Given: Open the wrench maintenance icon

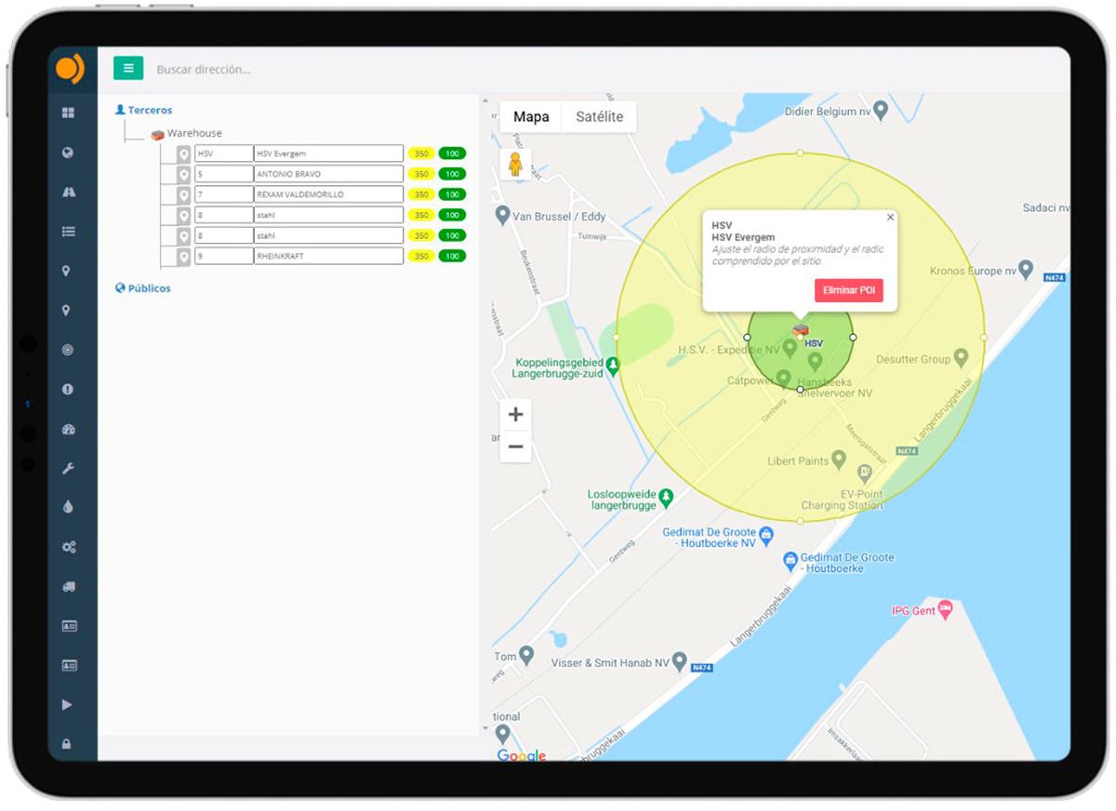Looking at the screenshot, I should click(x=68, y=469).
